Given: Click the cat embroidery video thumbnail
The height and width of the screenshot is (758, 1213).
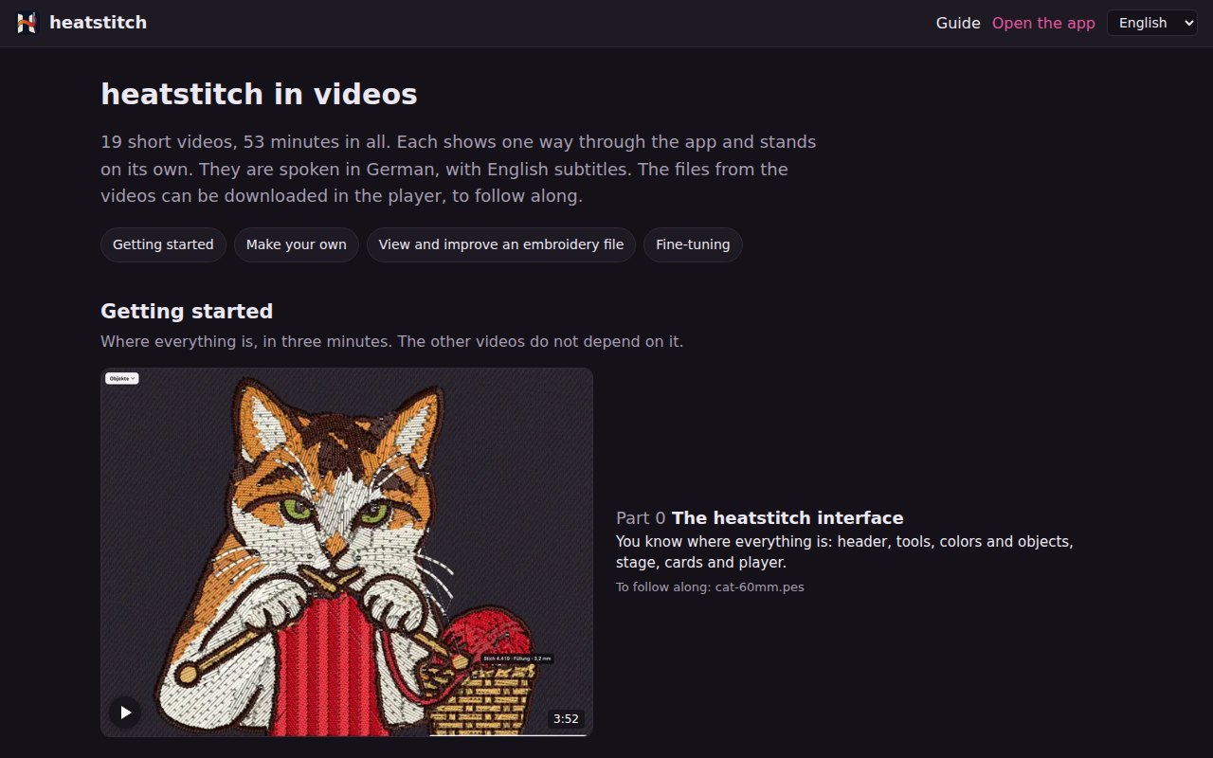Looking at the screenshot, I should (x=347, y=551).
